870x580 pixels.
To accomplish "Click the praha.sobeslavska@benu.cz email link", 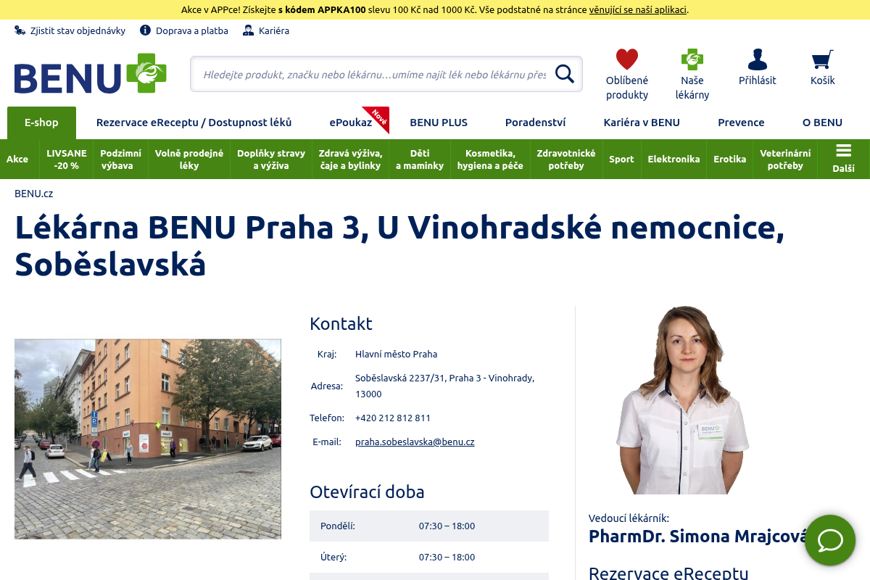I will (415, 442).
